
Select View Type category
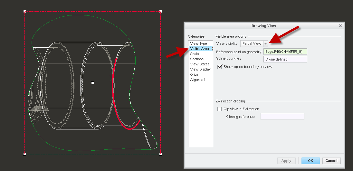[x=198, y=43]
